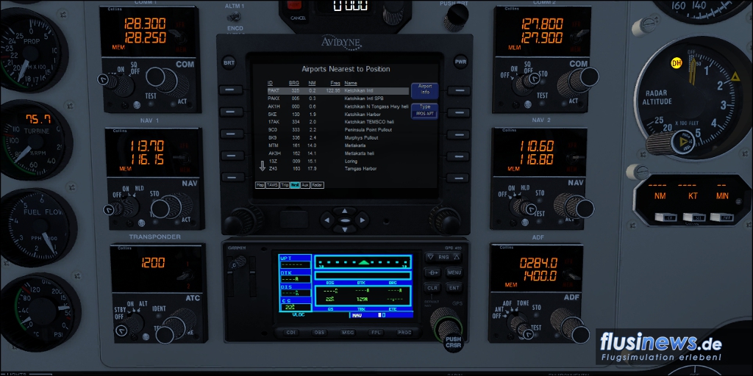This screenshot has width=753, height=376.
Task: Click the transponder code tuning knob
Action: pos(176,326)
